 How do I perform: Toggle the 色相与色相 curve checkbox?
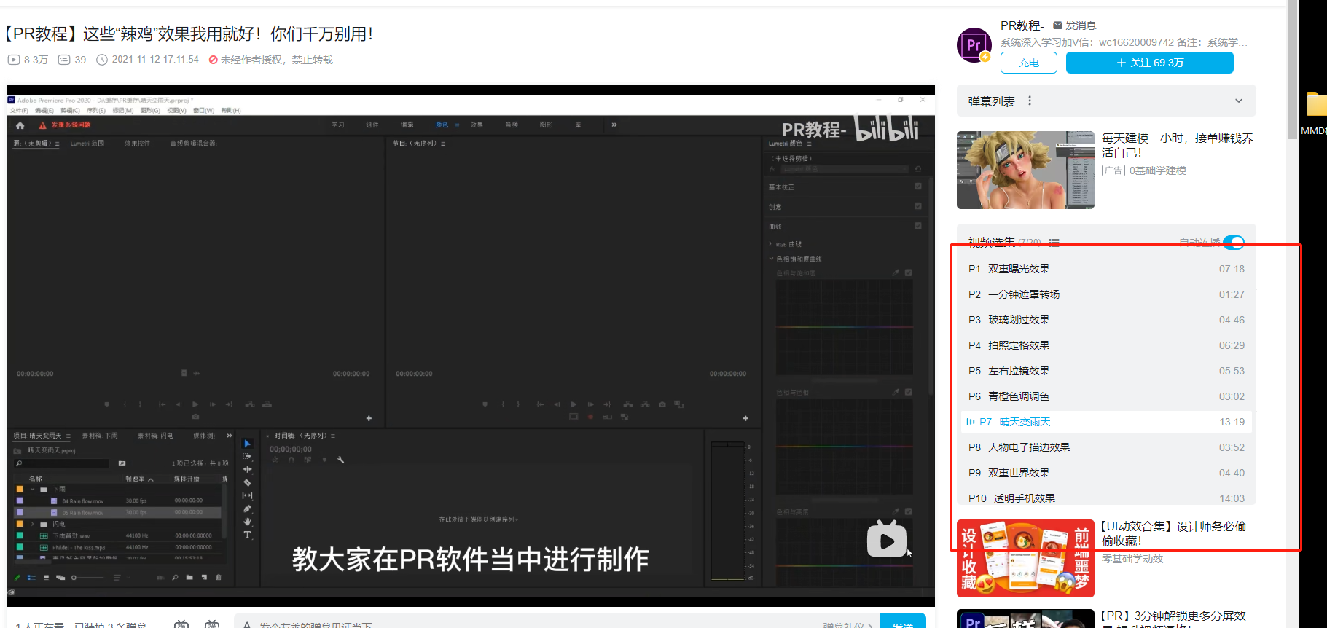909,392
